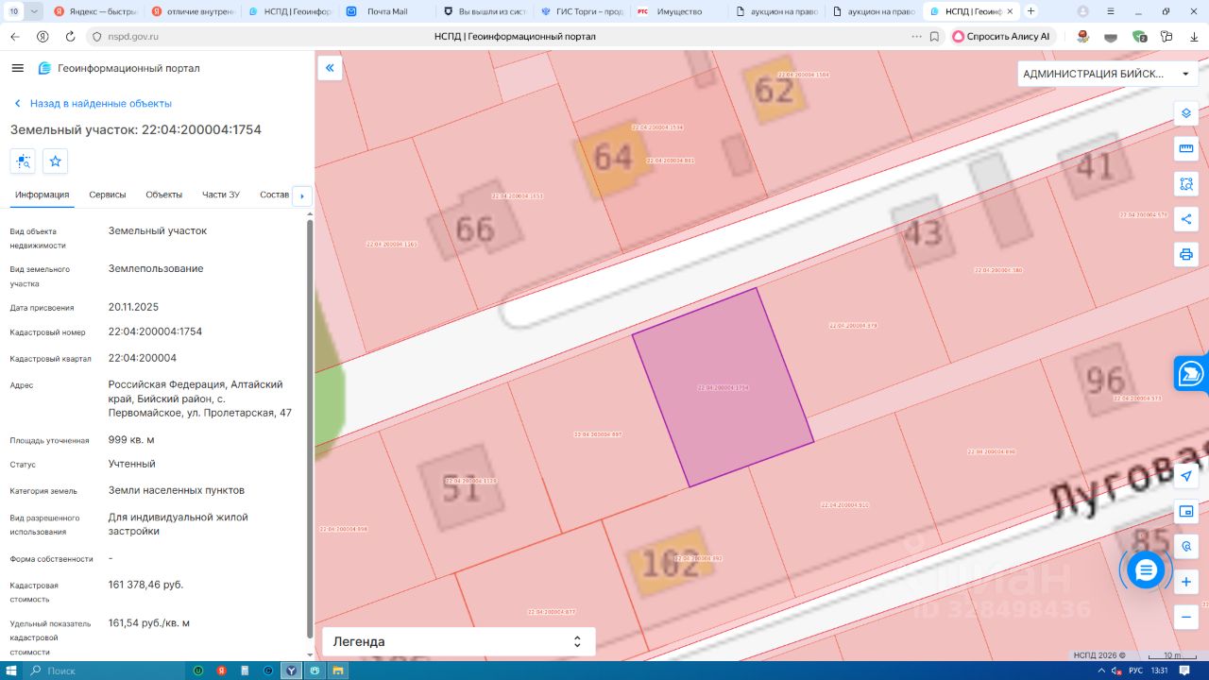
Task: Close the active НСПД tab
Action: pos(1008,11)
